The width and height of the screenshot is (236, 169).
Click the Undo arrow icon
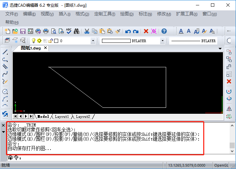128,31
